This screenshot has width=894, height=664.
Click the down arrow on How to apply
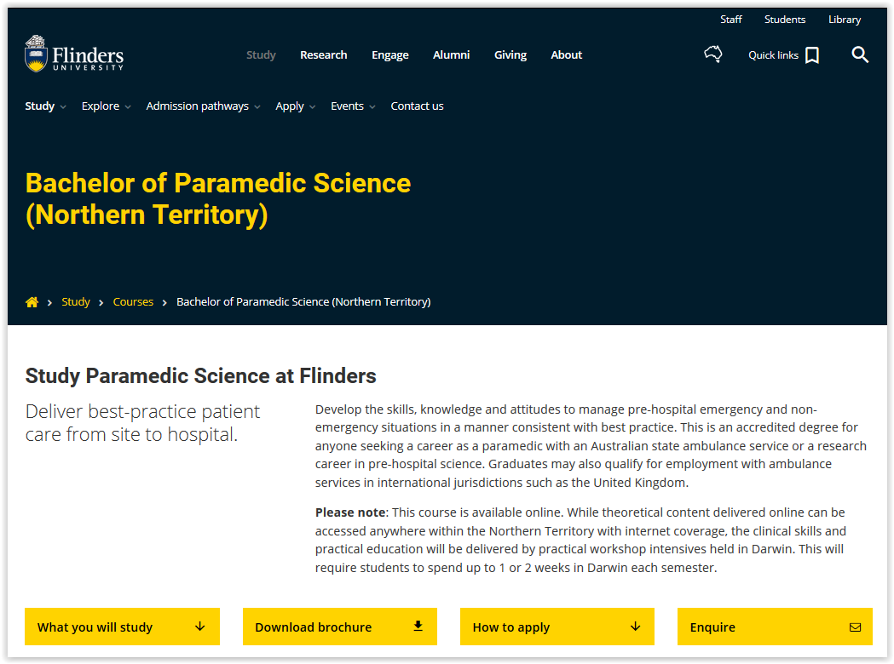[x=635, y=627]
